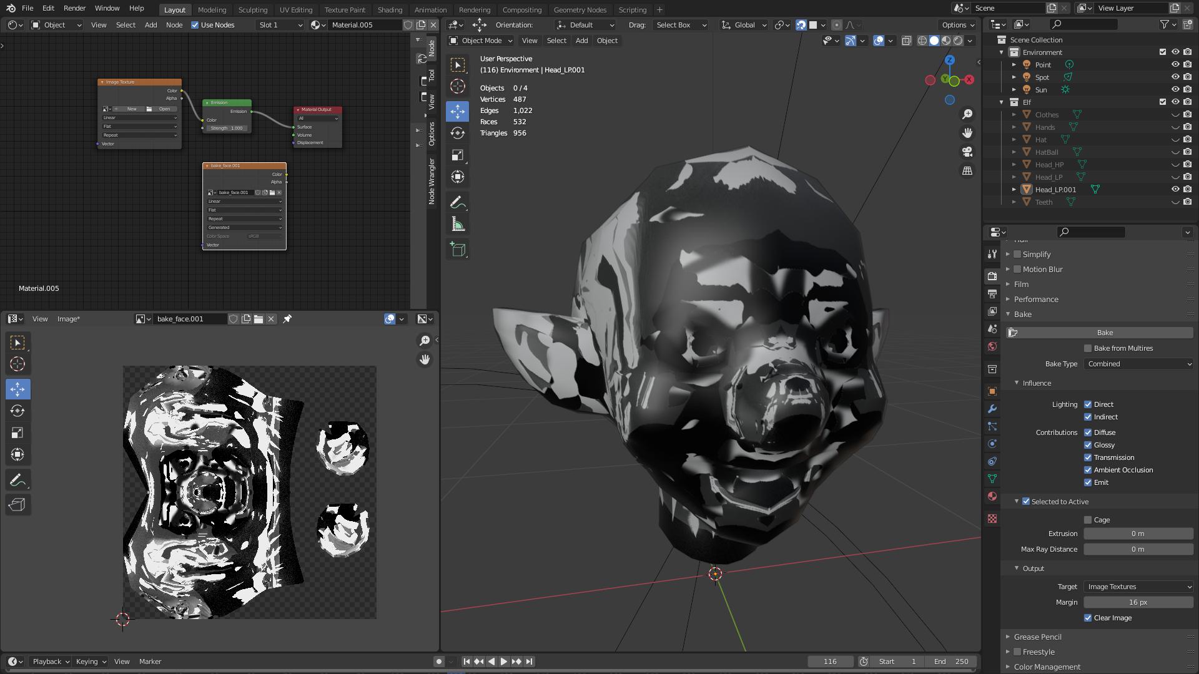
Task: Activate the Measure tool in the viewport
Action: click(x=458, y=225)
